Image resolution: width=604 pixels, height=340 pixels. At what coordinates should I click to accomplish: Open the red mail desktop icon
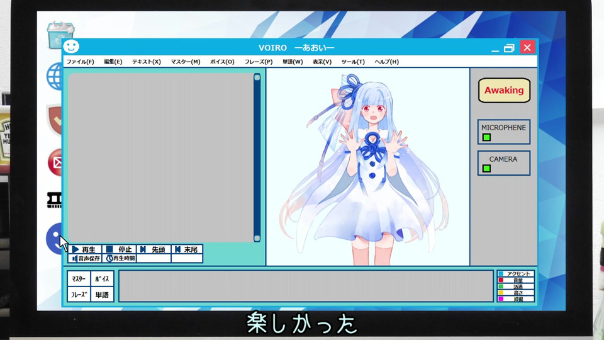point(55,162)
